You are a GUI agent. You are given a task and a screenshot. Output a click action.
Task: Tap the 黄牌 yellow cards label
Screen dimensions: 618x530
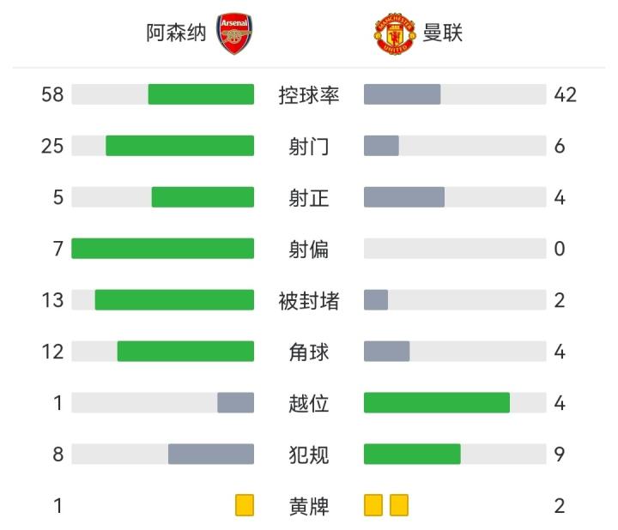click(x=309, y=507)
